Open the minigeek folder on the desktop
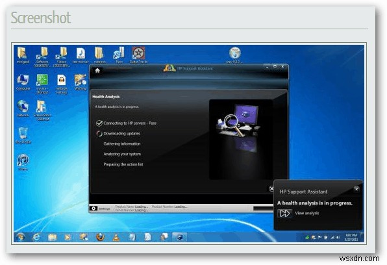 coord(23,55)
